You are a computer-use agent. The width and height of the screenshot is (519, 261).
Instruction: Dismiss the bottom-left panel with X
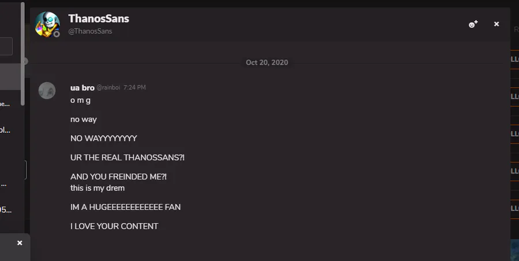point(20,243)
